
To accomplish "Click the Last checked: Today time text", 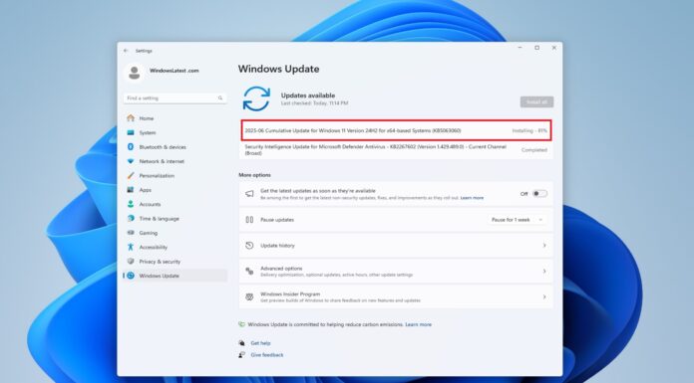I will coord(314,102).
